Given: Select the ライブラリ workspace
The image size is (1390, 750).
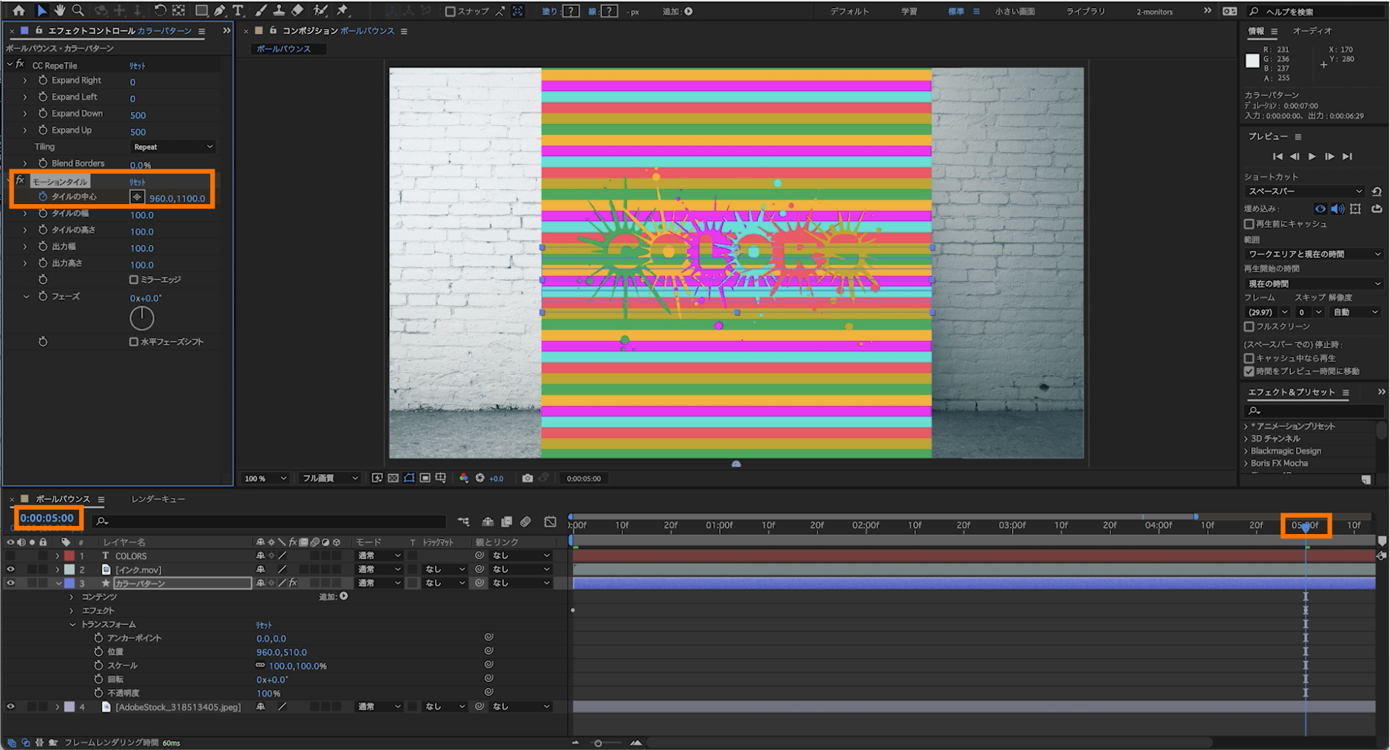Looking at the screenshot, I should coord(1086,12).
